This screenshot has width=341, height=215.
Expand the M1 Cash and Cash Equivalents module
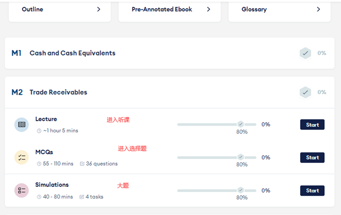(72, 53)
